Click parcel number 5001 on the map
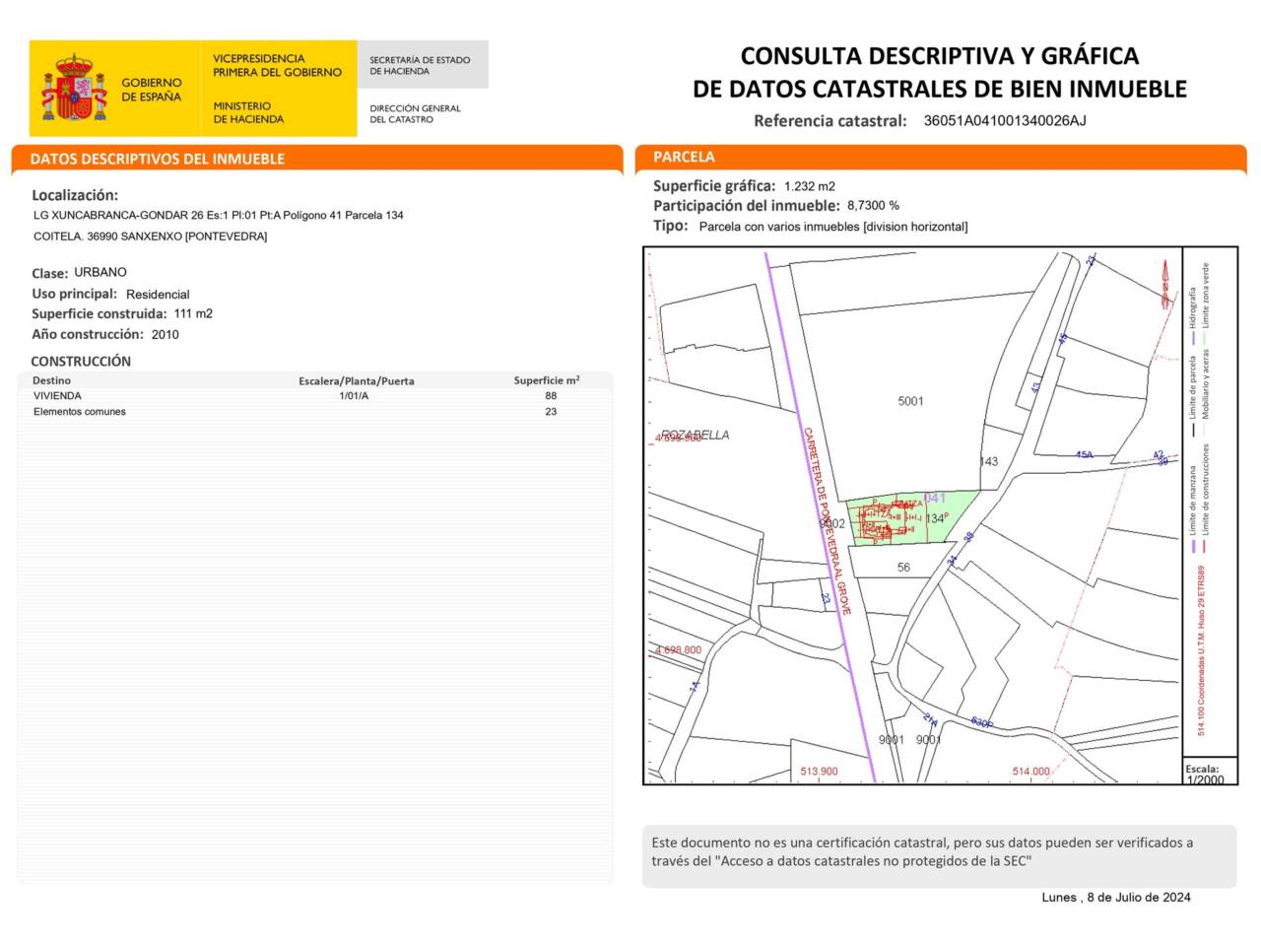This screenshot has height=946, width=1261. [x=911, y=401]
